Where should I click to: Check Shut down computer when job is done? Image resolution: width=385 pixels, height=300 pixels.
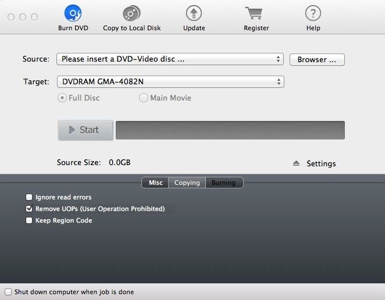8,292
